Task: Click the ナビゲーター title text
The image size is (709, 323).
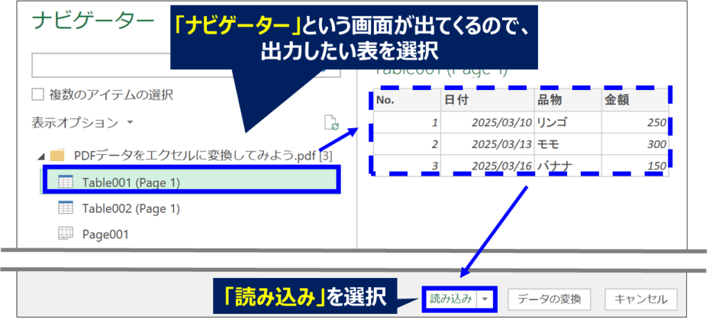Action: 93,21
